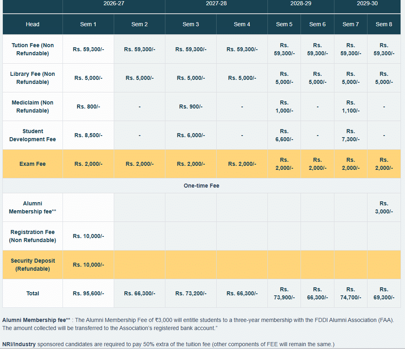Select the Exam Fee row label
This screenshot has width=405, height=349.
33,164
